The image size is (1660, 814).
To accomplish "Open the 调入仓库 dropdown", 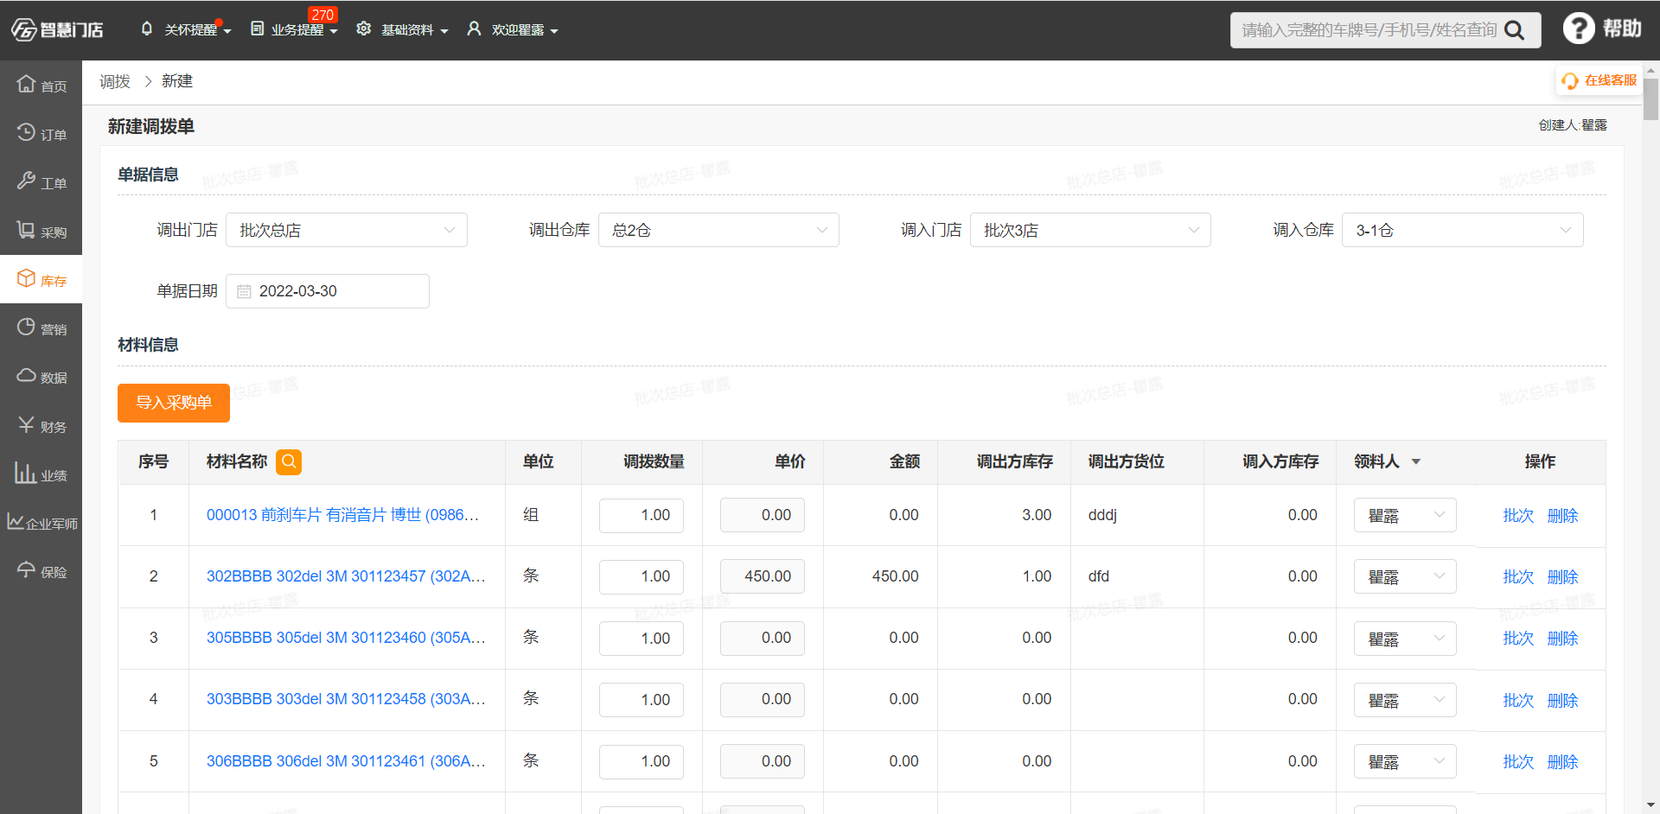I will [x=1462, y=230].
